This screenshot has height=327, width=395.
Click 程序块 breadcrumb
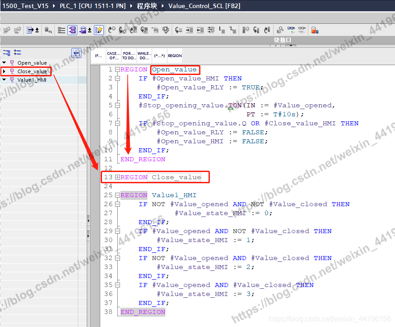pyautogui.click(x=147, y=5)
